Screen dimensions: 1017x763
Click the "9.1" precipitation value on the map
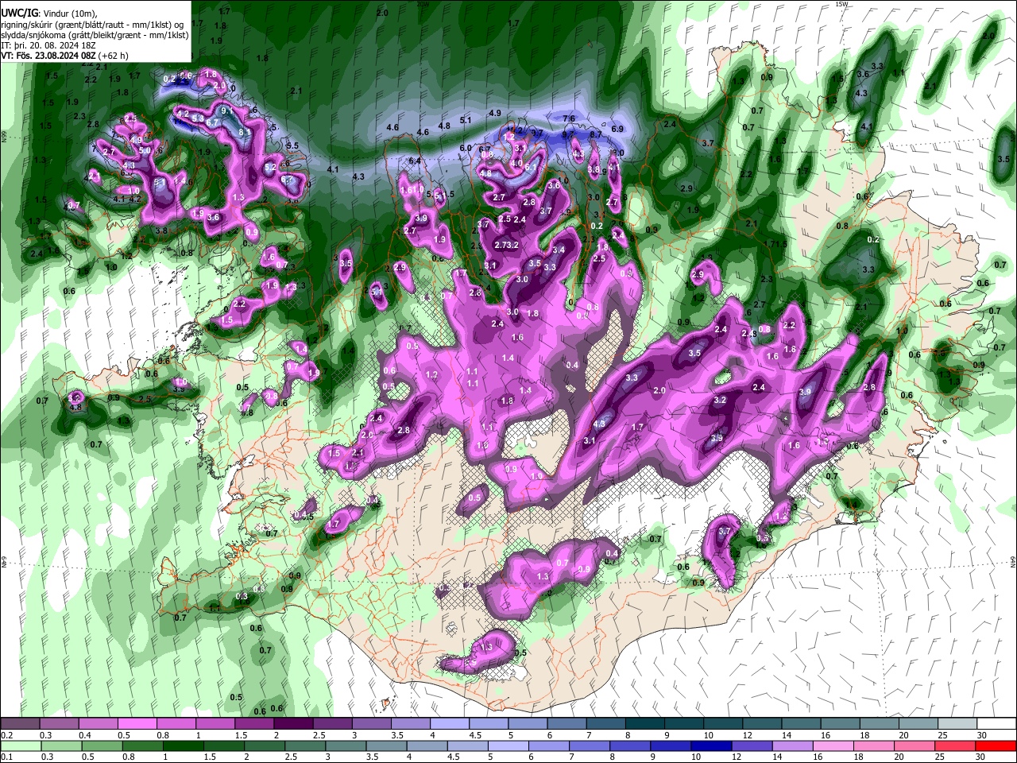pos(226,110)
